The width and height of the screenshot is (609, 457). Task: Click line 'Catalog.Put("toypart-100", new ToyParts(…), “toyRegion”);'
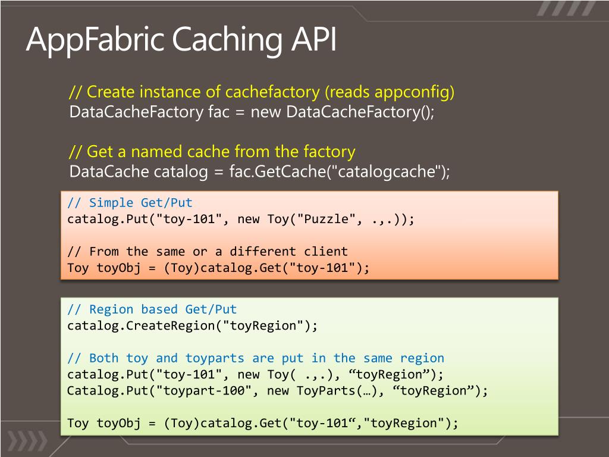coord(277,391)
